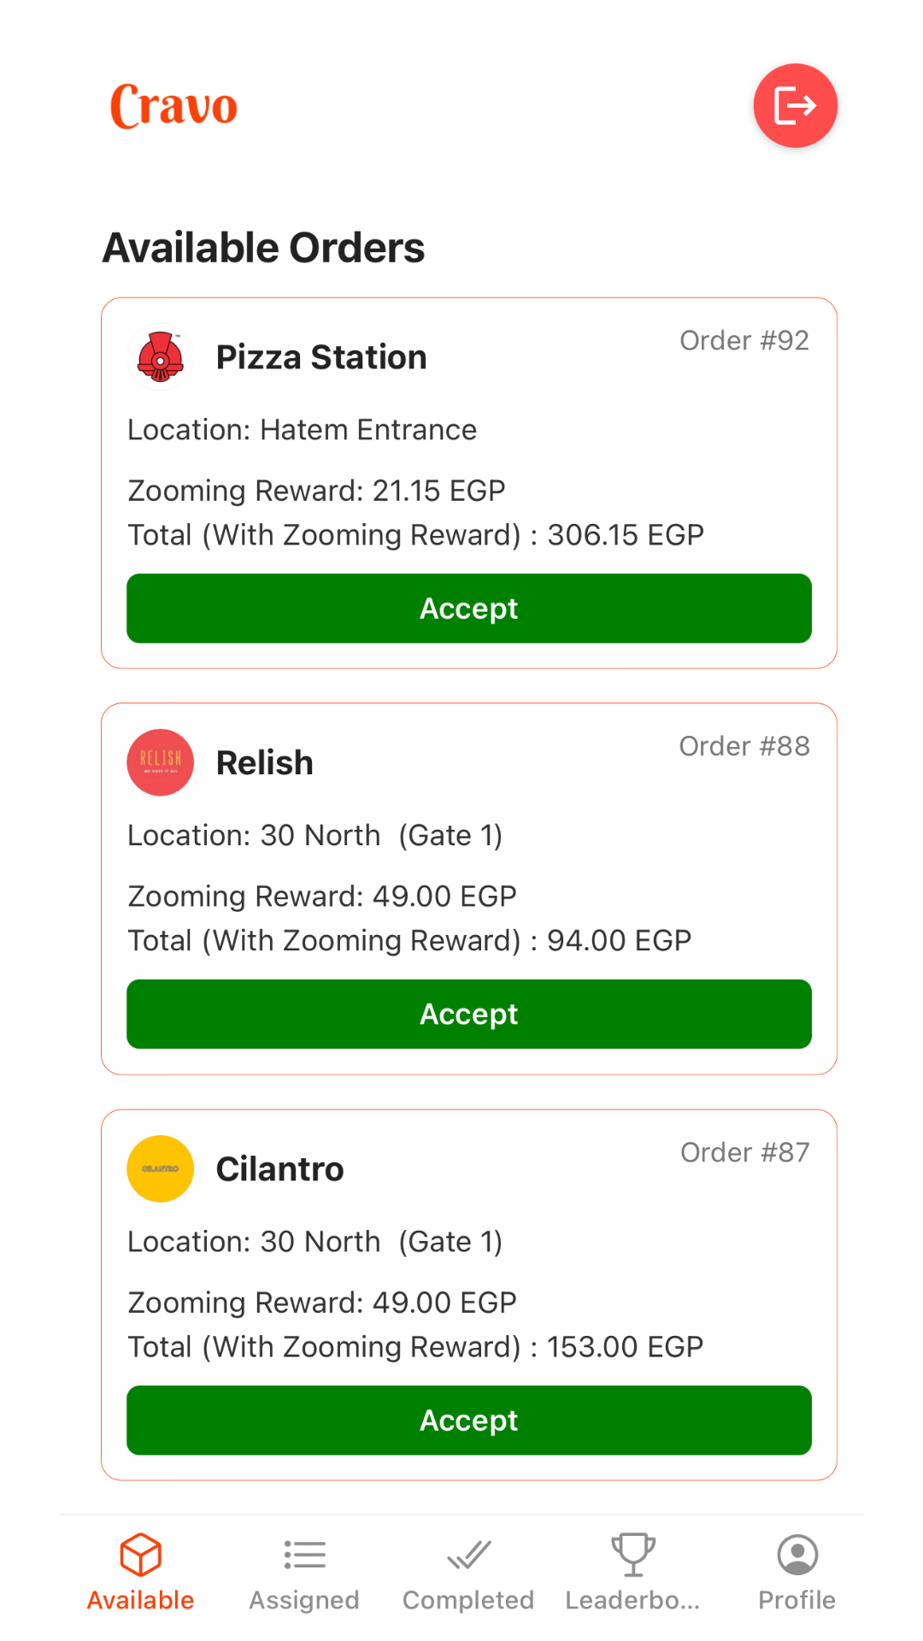Tap the Completed double-check icon

pyautogui.click(x=468, y=1554)
